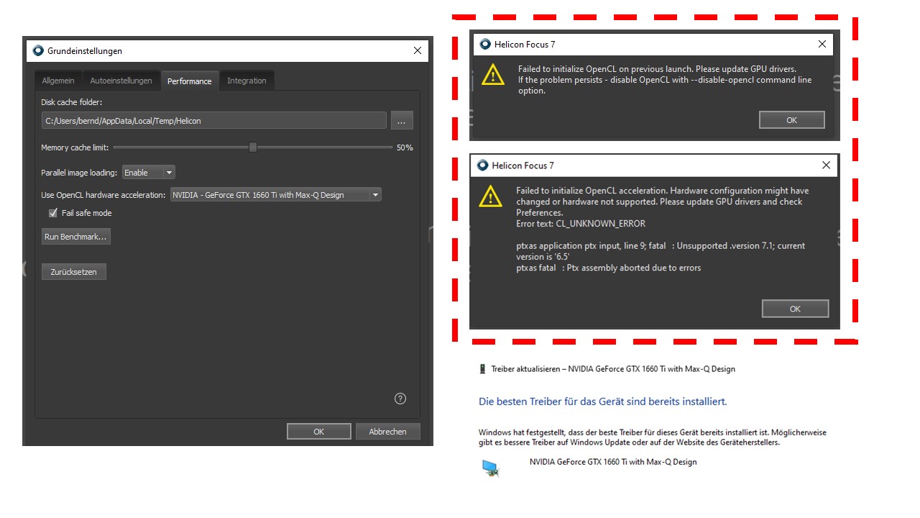Open the Parallel image loading dropdown
Image resolution: width=920 pixels, height=518 pixels.
coord(149,173)
